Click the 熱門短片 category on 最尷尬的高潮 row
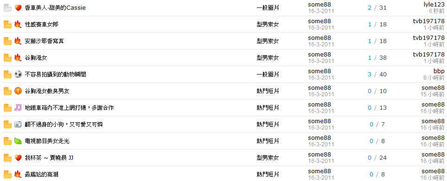This screenshot has width=447, height=181. (268, 175)
